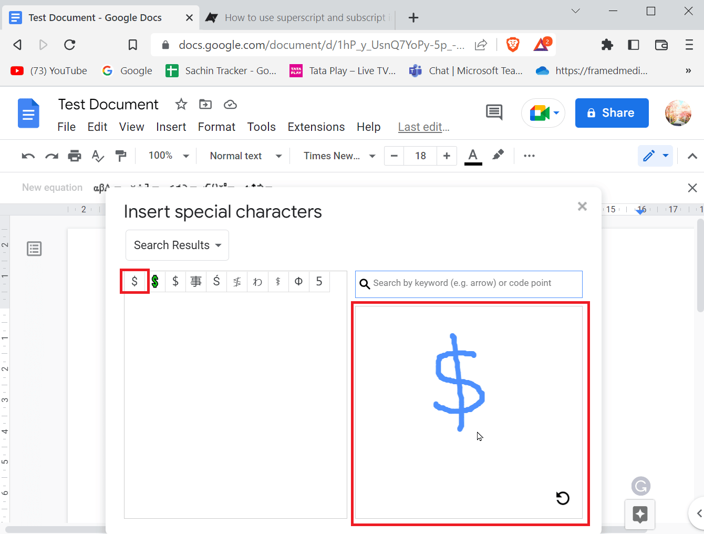Select the Paint format tool
The height and width of the screenshot is (534, 704).
[121, 156]
